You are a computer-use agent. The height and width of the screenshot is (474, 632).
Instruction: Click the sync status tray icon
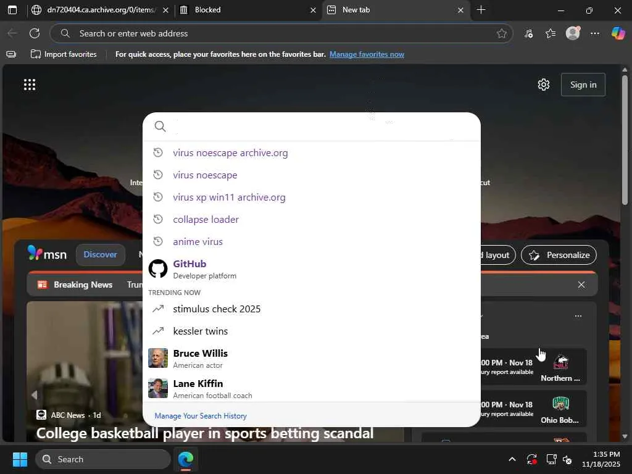pos(531,459)
